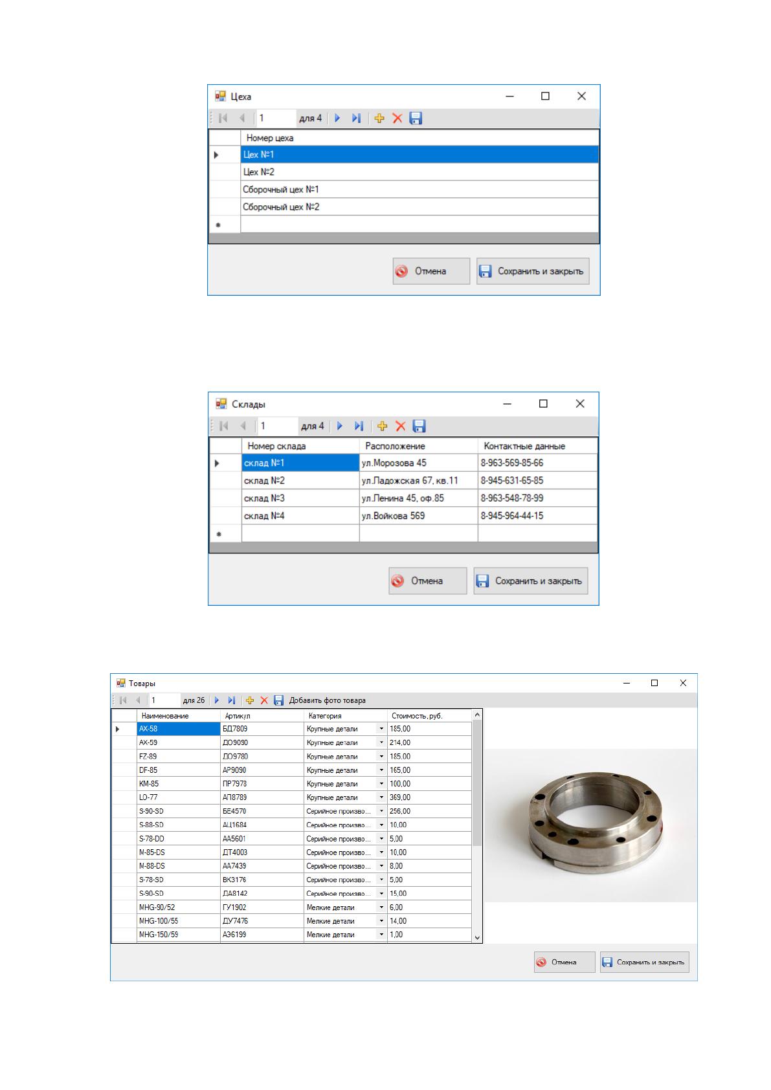Jump to last record in Склады navigator
The width and height of the screenshot is (771, 1090).
pos(359,426)
